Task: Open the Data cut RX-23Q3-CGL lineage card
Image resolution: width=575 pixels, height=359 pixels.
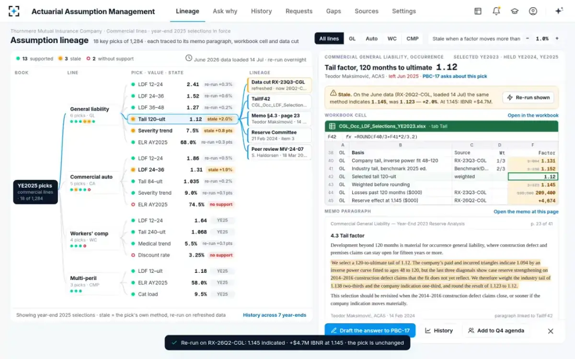Action: [280, 85]
